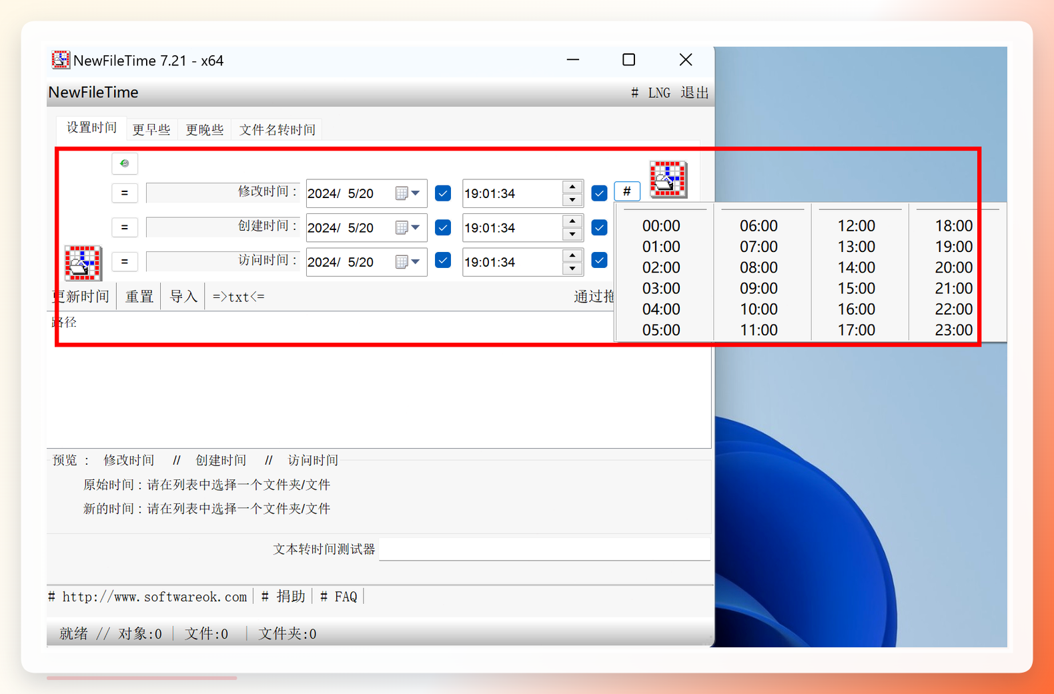Select 23:00 from the time menu

coord(954,330)
